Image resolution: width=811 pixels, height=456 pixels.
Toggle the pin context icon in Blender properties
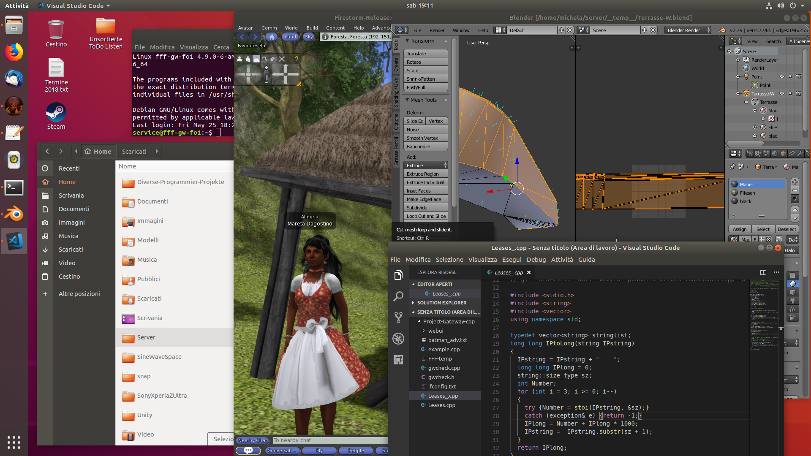[732, 167]
